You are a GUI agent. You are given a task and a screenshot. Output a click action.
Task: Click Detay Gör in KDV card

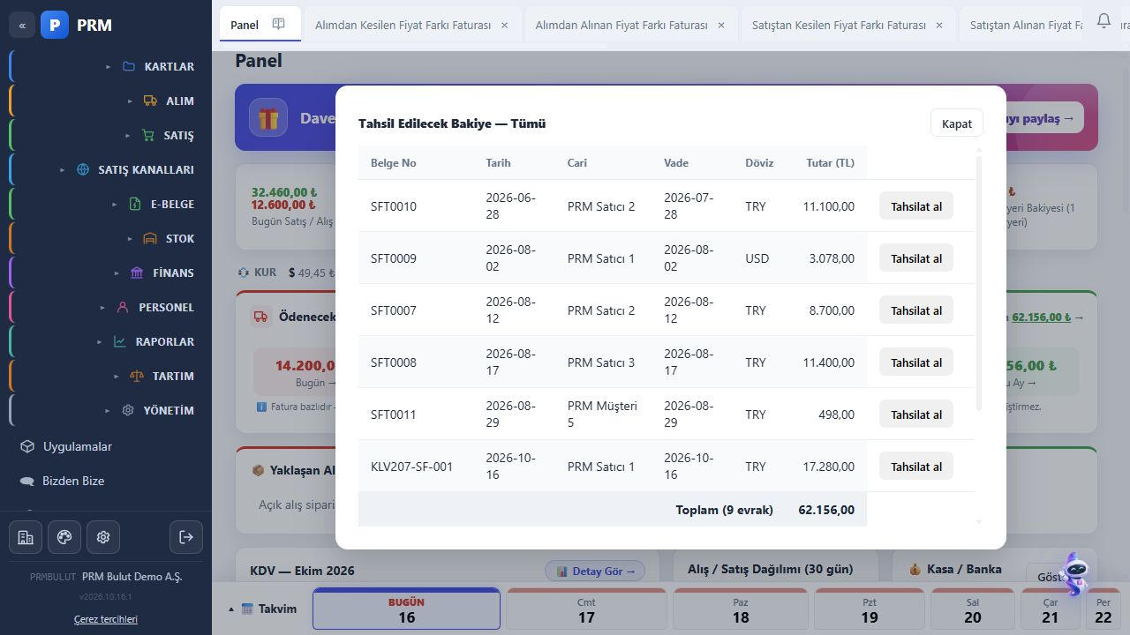pyautogui.click(x=595, y=571)
